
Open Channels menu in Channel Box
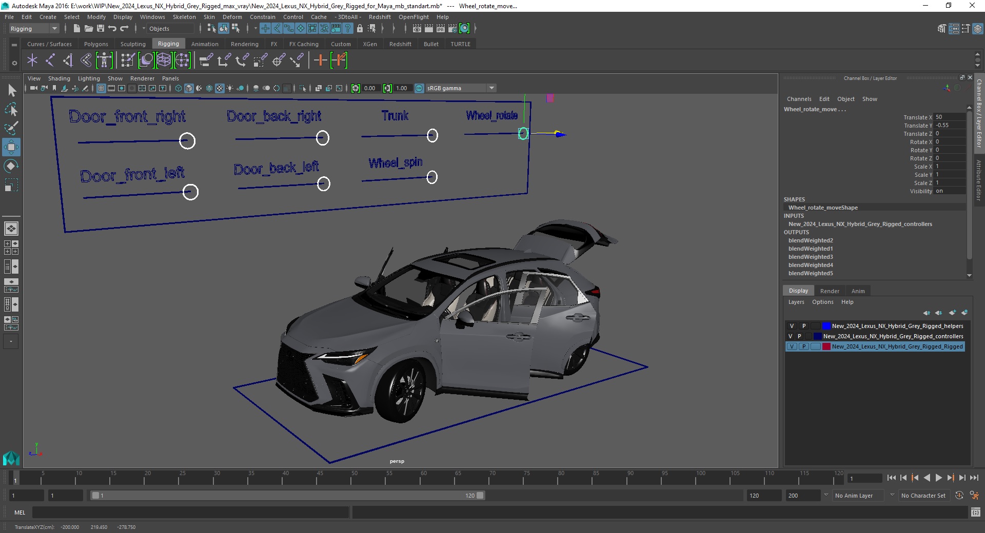(x=799, y=99)
